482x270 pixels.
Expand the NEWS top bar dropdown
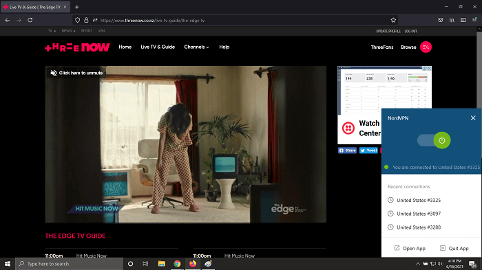pos(68,31)
